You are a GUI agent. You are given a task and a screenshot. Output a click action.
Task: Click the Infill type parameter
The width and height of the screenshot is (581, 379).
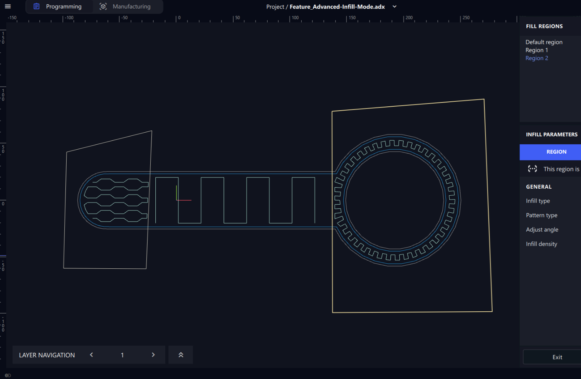click(x=538, y=201)
